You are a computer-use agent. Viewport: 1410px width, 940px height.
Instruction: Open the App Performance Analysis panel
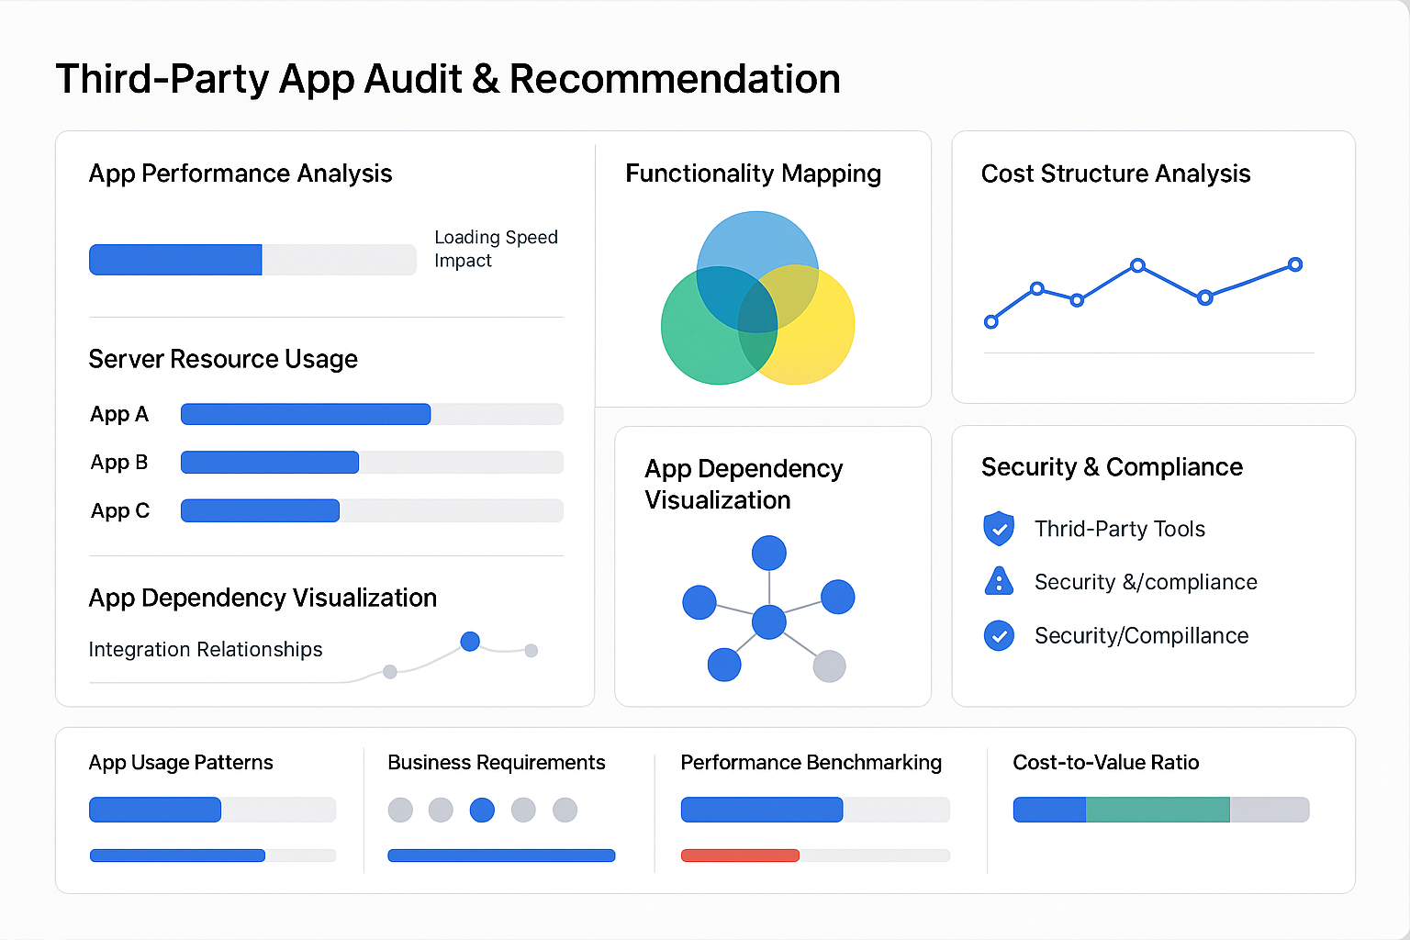(x=241, y=173)
